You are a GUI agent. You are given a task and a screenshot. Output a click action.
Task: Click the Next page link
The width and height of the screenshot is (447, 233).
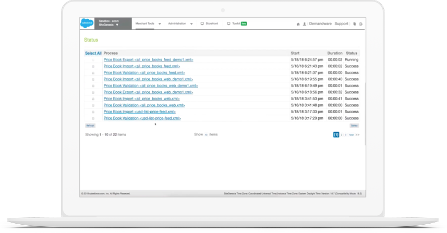351,134
